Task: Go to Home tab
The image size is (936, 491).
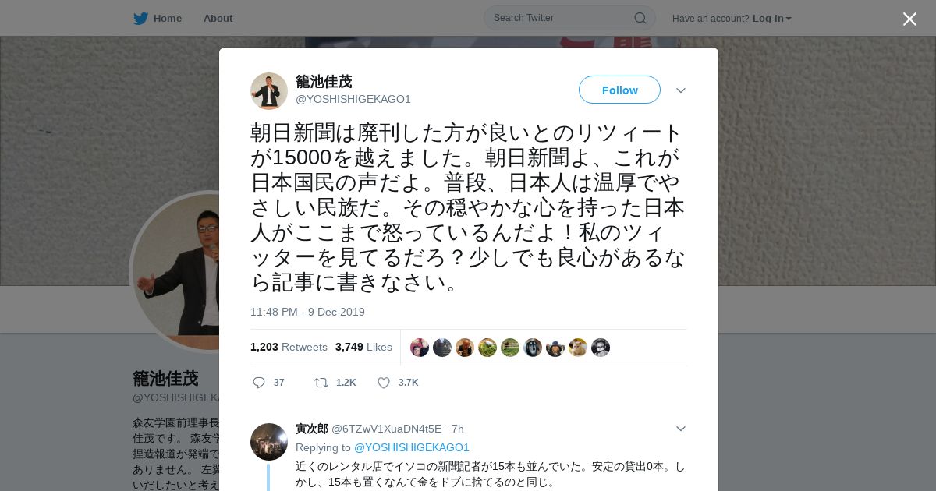Action: pos(158,19)
